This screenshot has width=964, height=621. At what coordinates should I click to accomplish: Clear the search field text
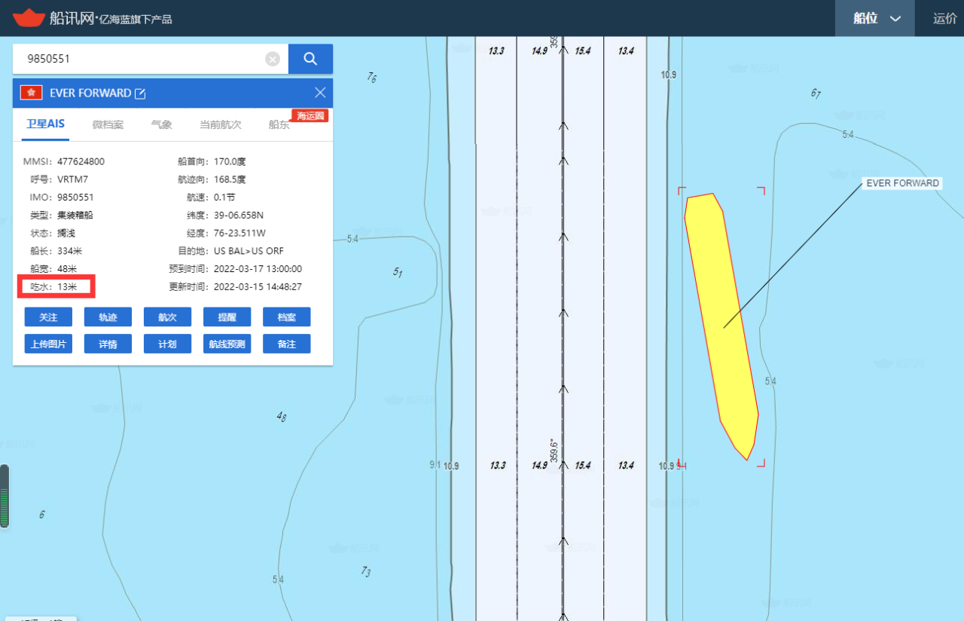273,59
